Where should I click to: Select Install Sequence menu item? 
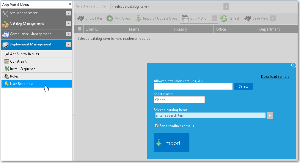(23, 69)
